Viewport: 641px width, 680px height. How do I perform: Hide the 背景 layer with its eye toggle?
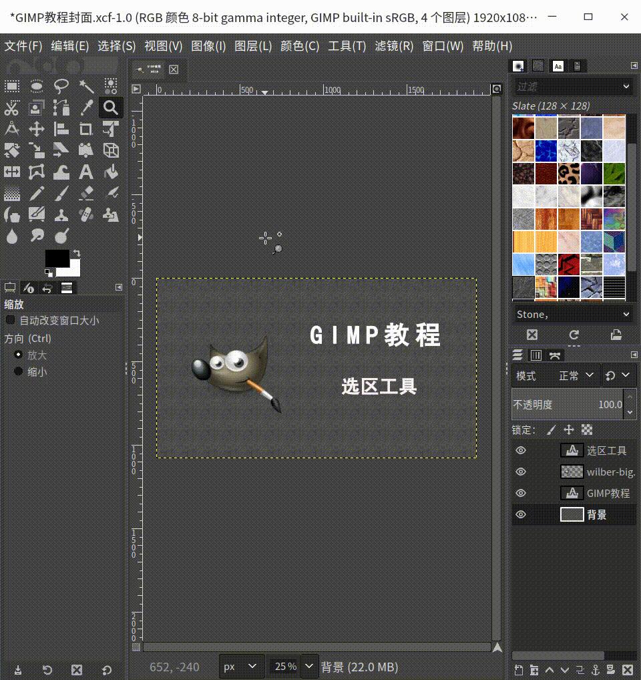coord(522,514)
